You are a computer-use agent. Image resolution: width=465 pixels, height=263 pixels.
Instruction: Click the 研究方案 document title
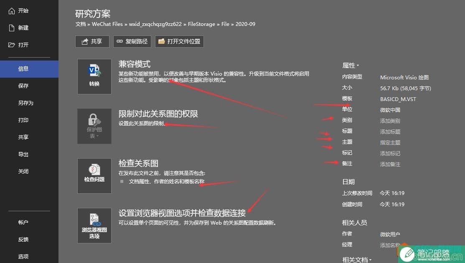tap(92, 14)
